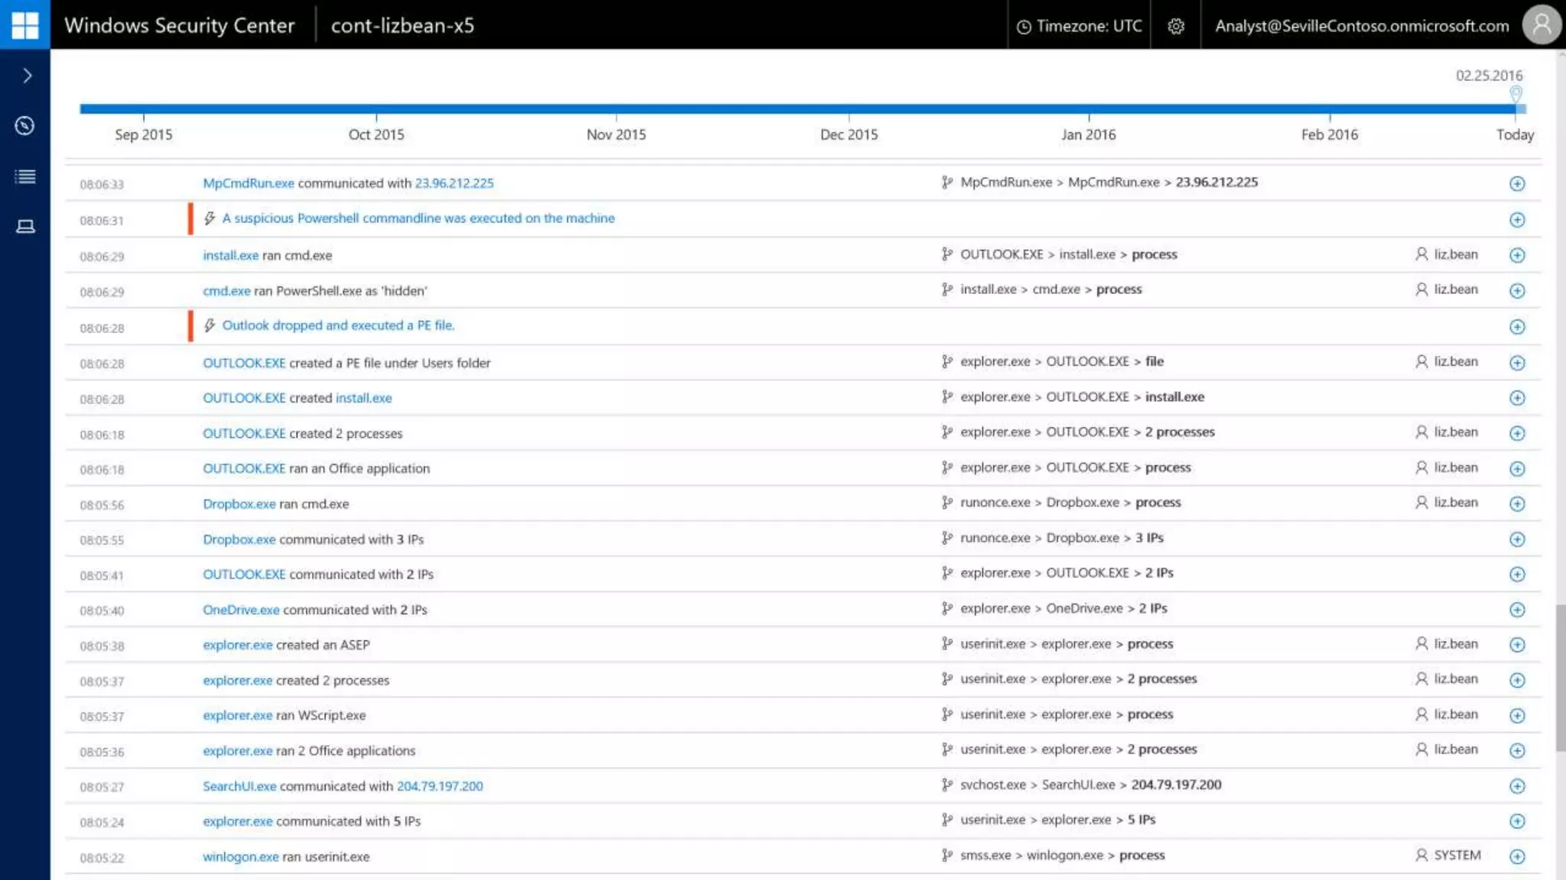Screen dimensions: 1566x880
Task: Open the machines view laptop icon
Action: point(25,226)
